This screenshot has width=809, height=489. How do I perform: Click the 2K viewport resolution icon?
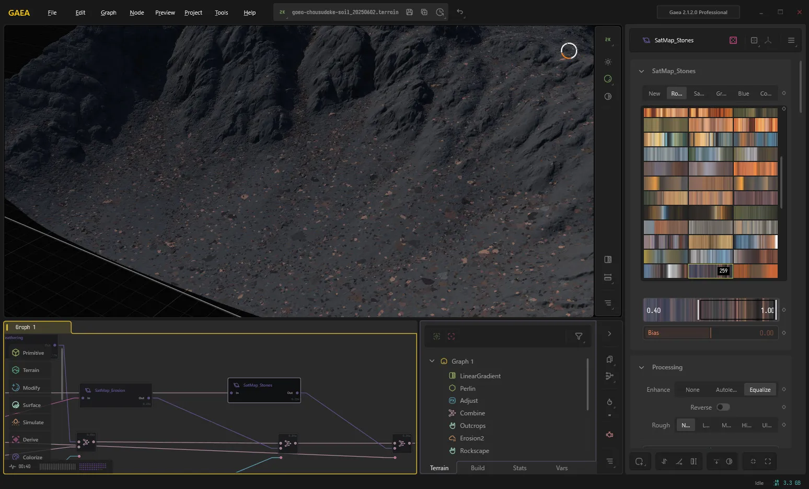click(608, 40)
